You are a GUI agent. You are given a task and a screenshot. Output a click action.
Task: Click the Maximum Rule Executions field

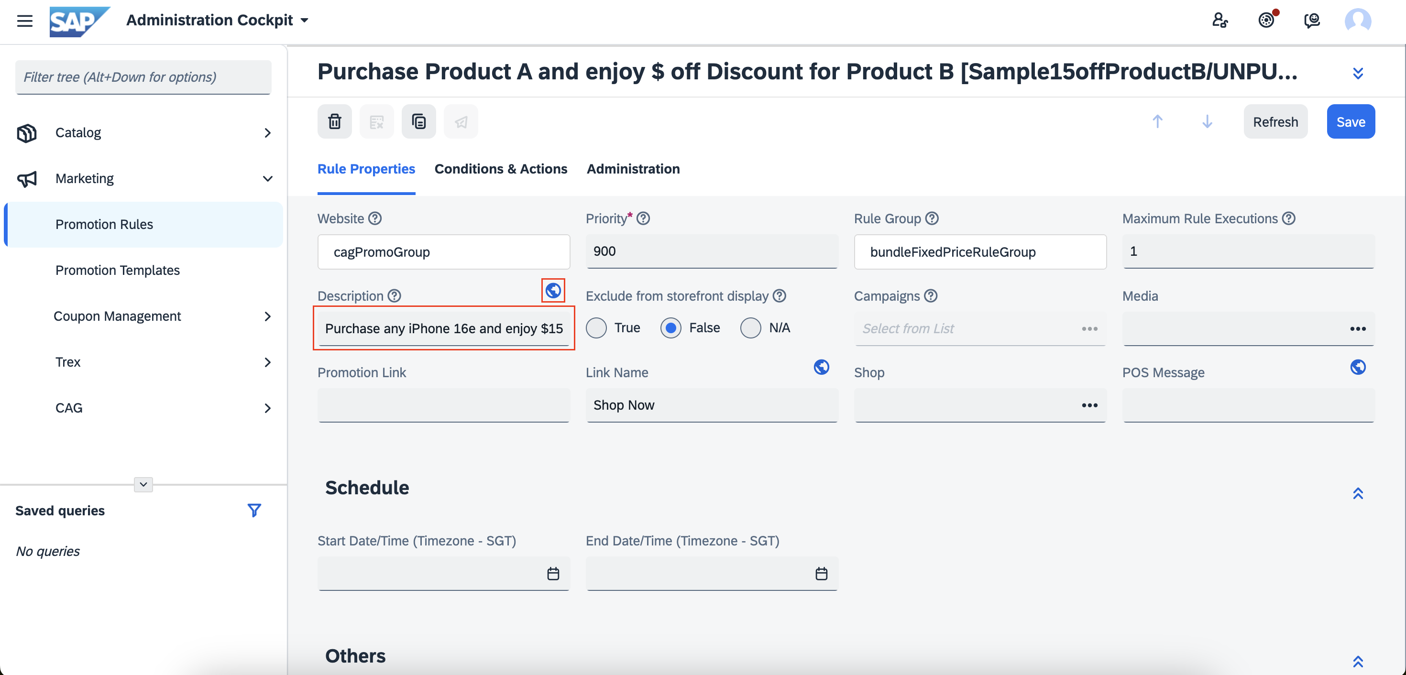1248,251
